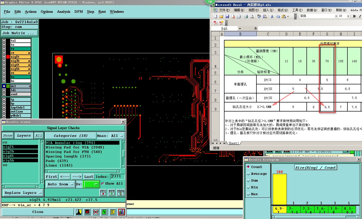This screenshot has height=219, width=362.
Task: Expand the Meas All dropdown
Action: coord(117,136)
